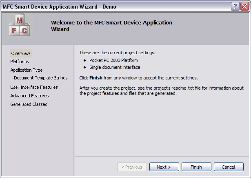
Task: Click the MFC blocks logo icon
Action: (20, 25)
